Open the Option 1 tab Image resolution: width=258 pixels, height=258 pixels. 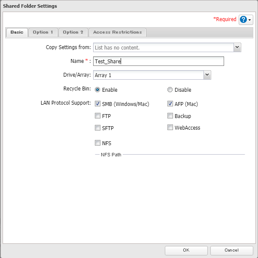point(43,32)
